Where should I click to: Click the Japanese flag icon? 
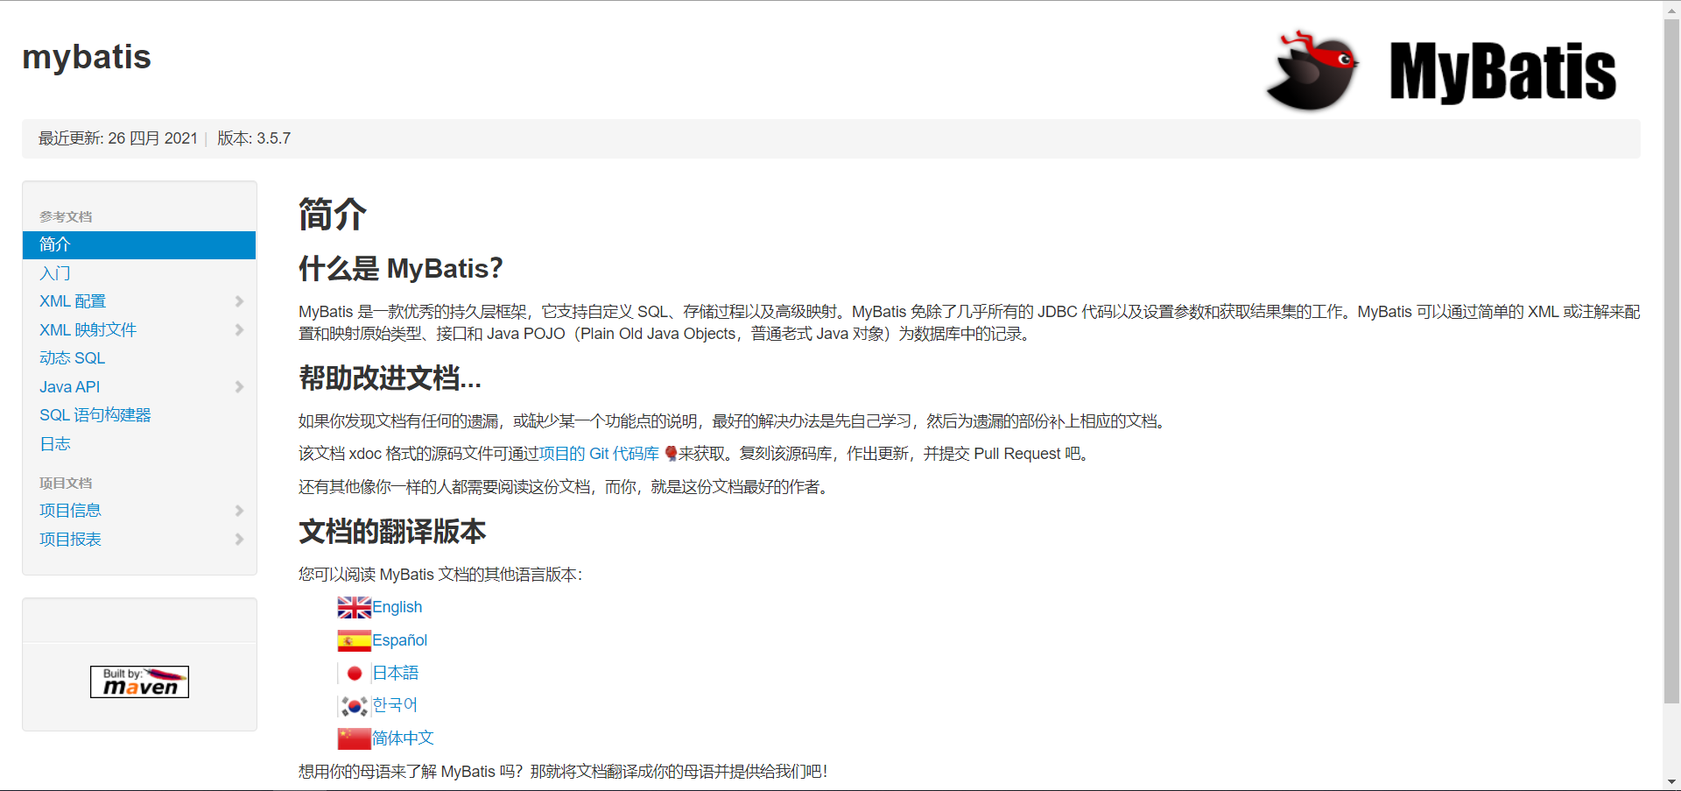[x=353, y=673]
